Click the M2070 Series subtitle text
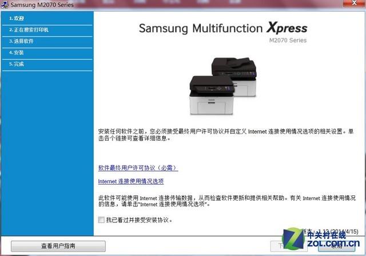The height and width of the screenshot is (256, 366). tap(288, 41)
